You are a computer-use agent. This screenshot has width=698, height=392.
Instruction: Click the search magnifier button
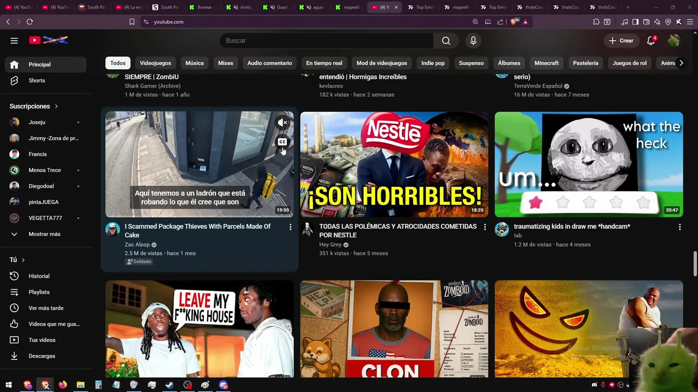pos(446,41)
